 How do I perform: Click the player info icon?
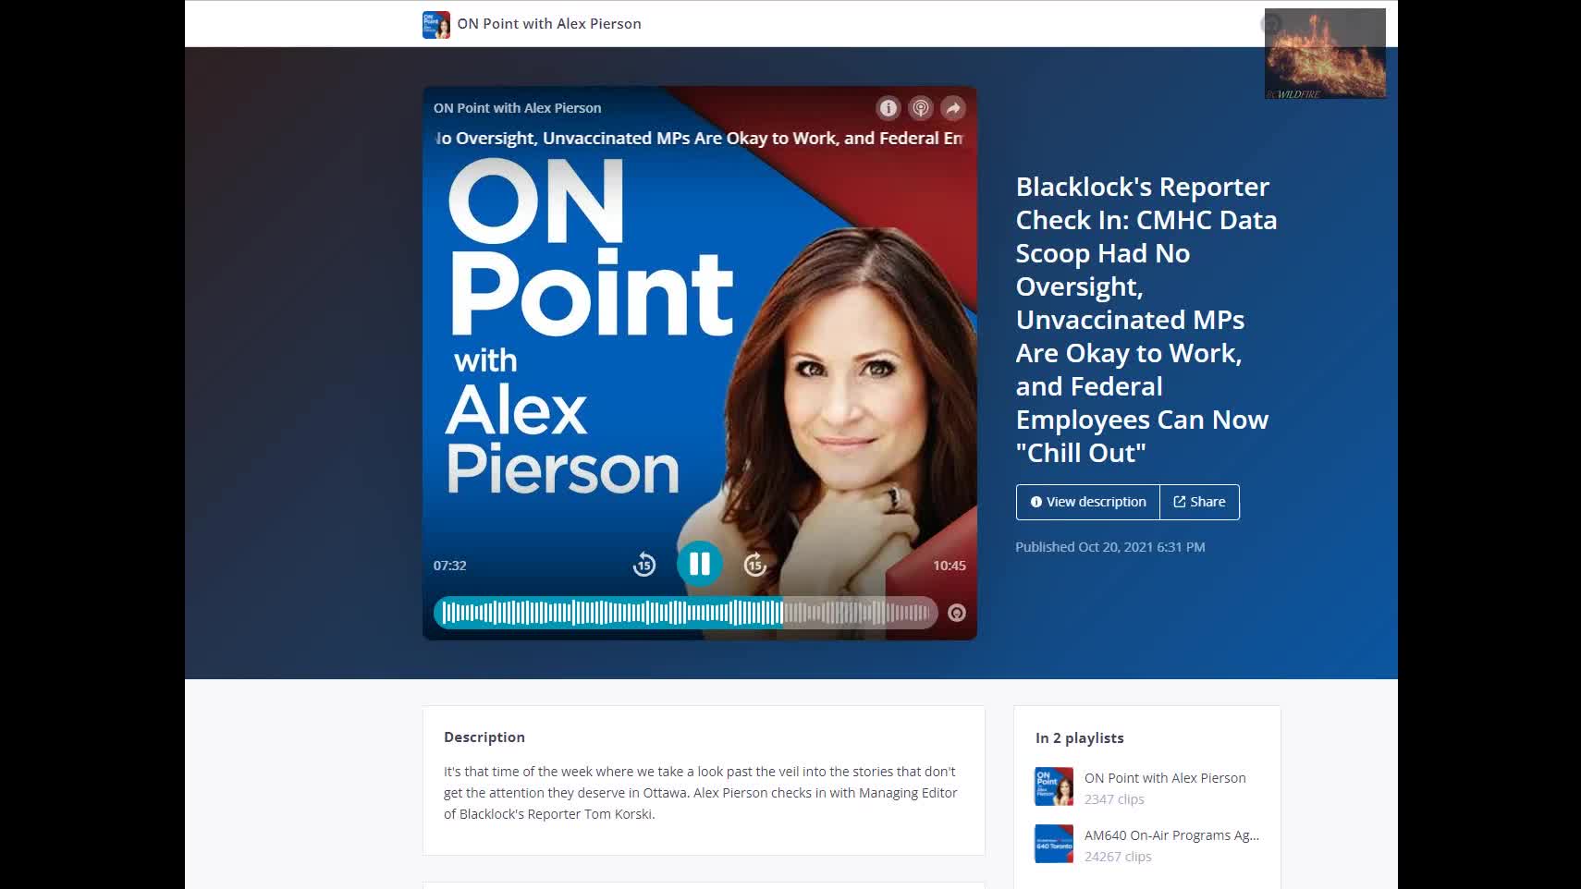tap(888, 108)
